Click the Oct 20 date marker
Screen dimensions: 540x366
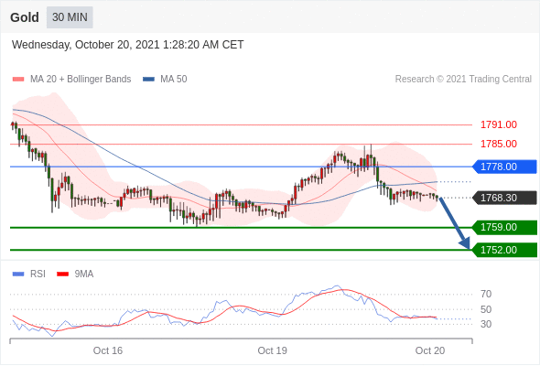tap(430, 350)
